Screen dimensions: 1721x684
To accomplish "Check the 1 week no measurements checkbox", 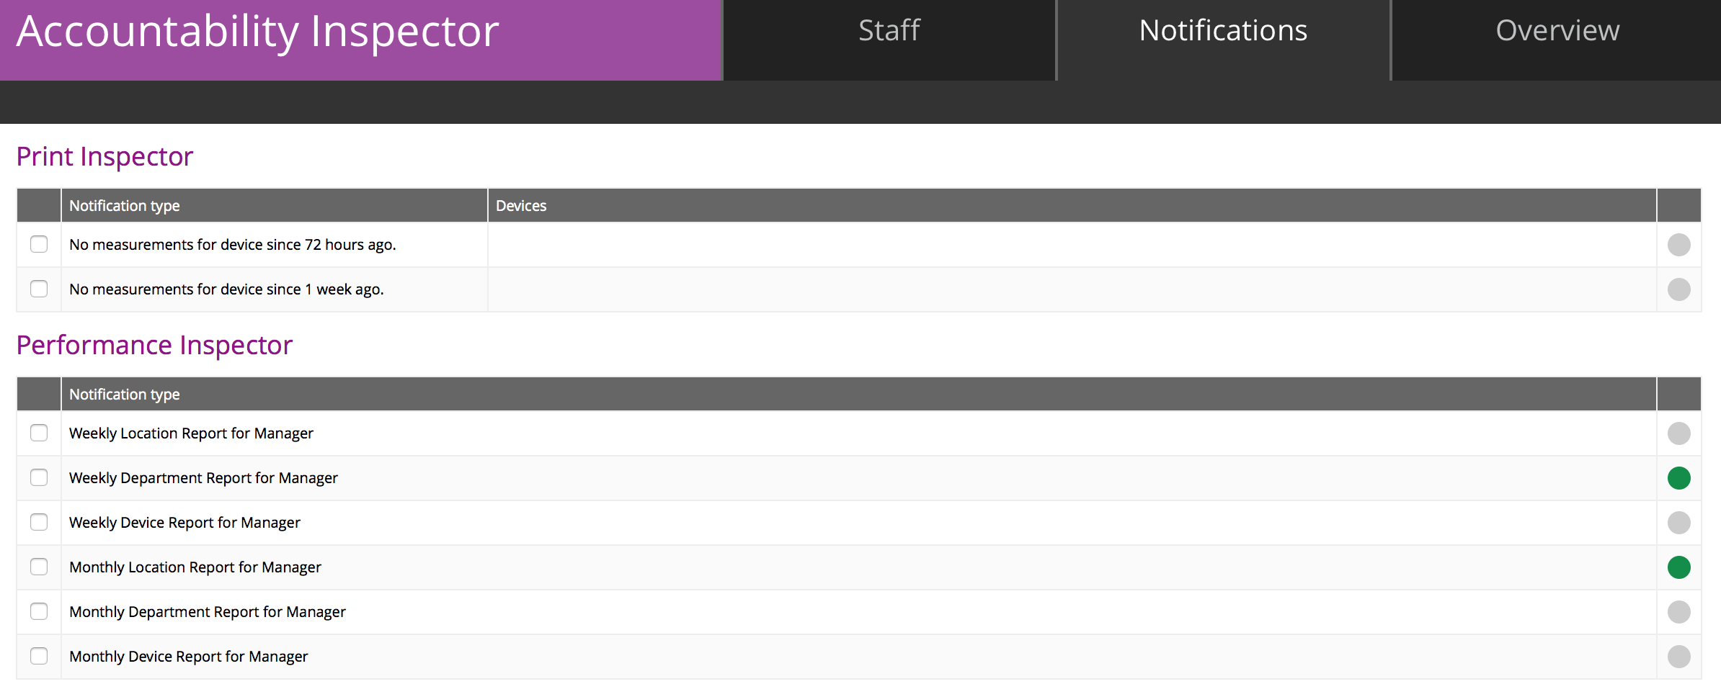I will coord(39,289).
